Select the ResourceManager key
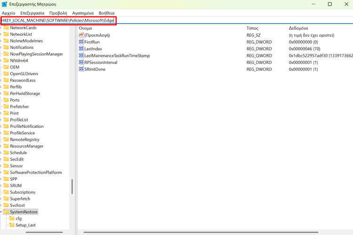 tap(26, 146)
